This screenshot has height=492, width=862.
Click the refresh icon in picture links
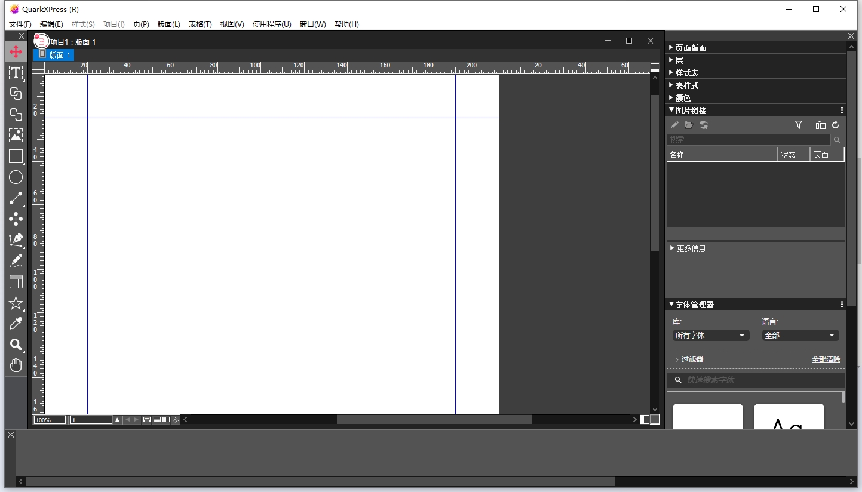[x=836, y=125]
